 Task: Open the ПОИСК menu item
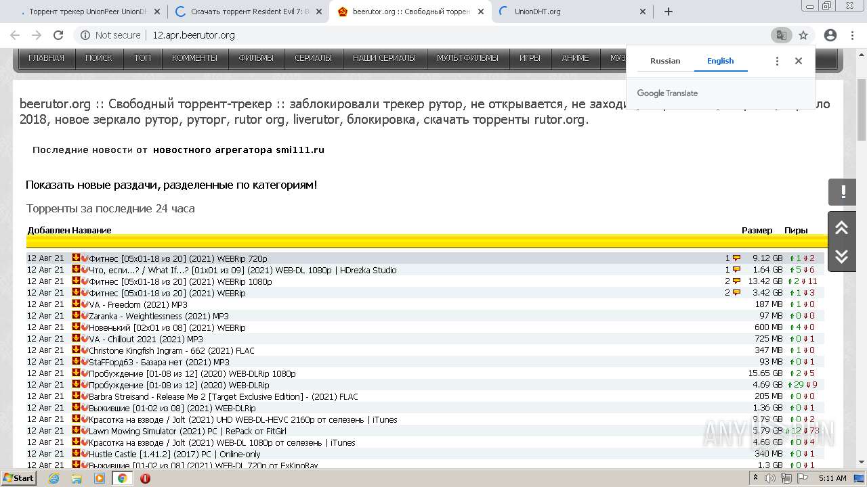99,58
